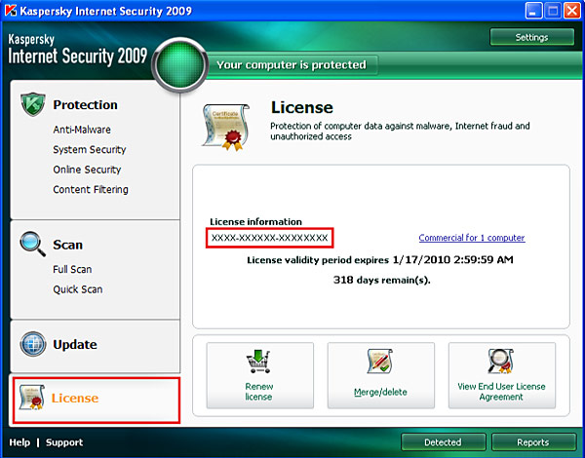Click the Protection shield icon
The image size is (585, 458).
pyautogui.click(x=33, y=104)
